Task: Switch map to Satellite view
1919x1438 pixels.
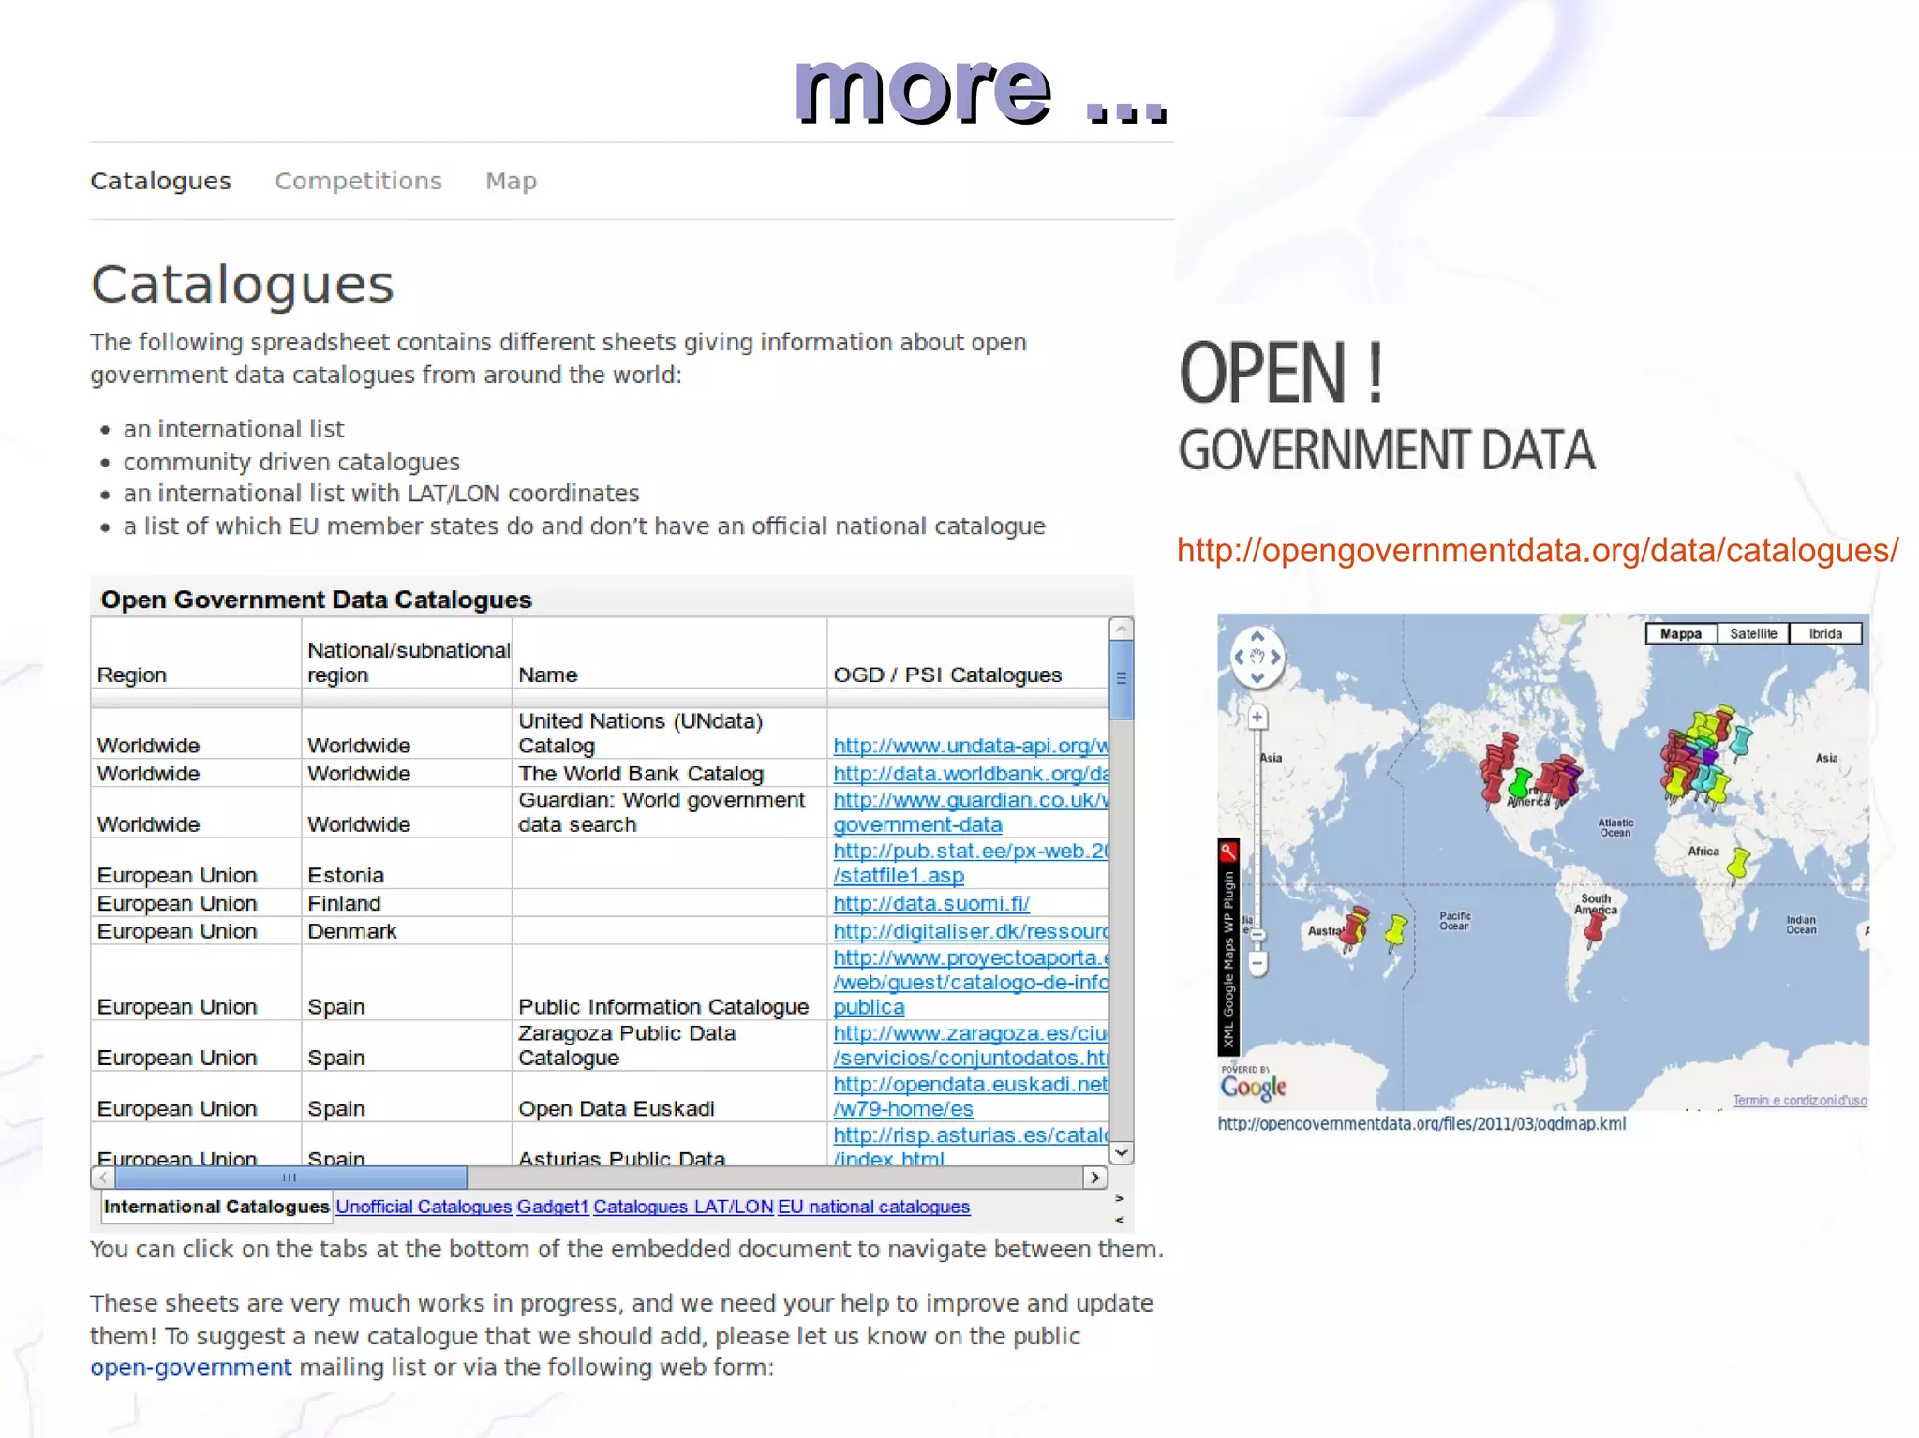Action: coord(1752,634)
